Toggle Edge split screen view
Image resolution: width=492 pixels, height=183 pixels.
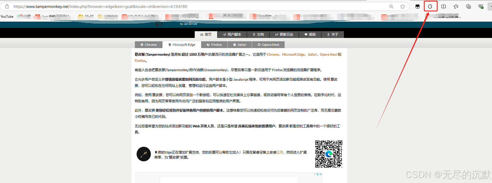[x=444, y=6]
